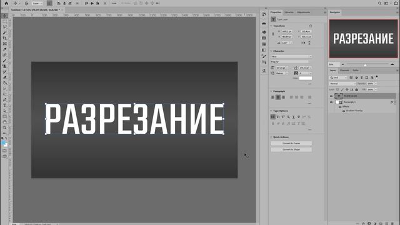
Task: Select the Pen tool
Action: 4,100
